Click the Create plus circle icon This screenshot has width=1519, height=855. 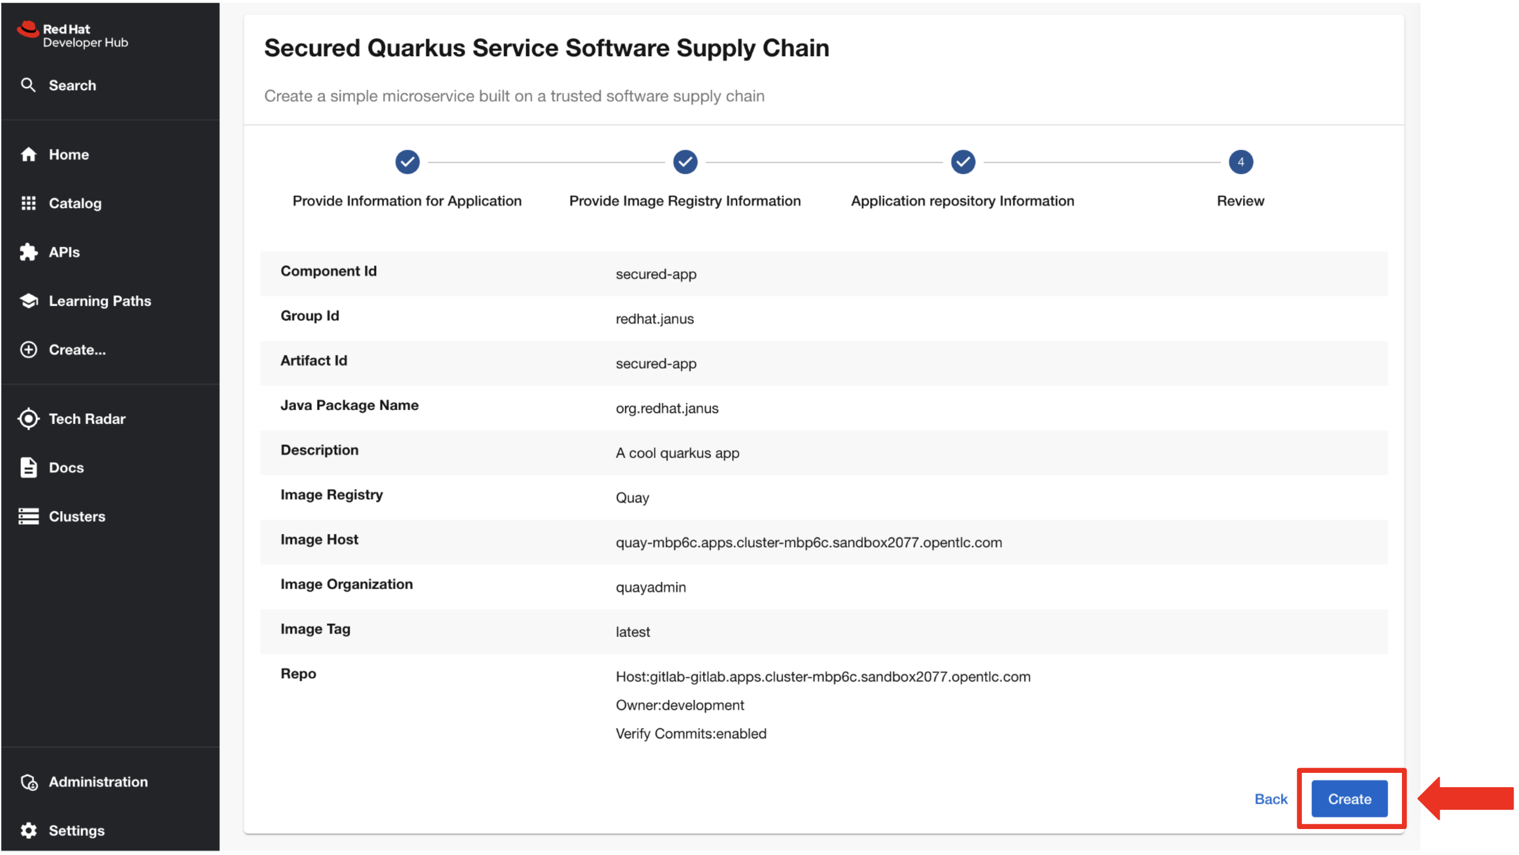click(28, 350)
